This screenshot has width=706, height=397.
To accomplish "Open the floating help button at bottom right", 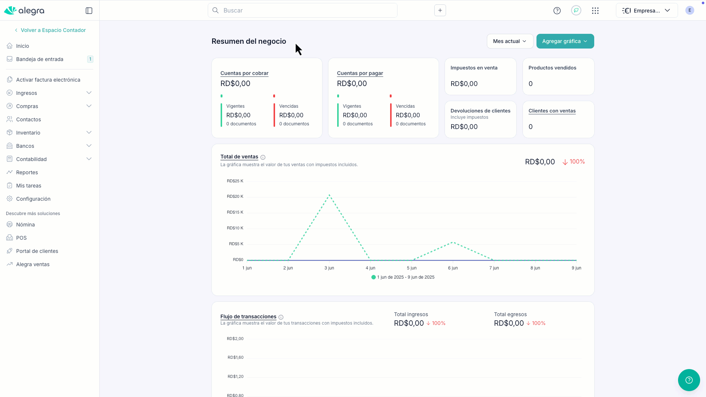I will [x=689, y=380].
